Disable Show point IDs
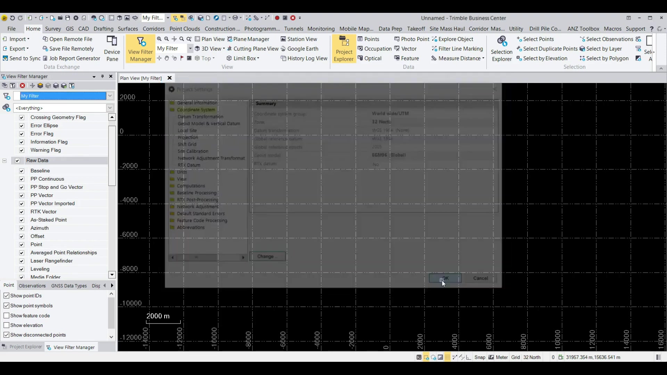This screenshot has width=667, height=375. (6, 296)
